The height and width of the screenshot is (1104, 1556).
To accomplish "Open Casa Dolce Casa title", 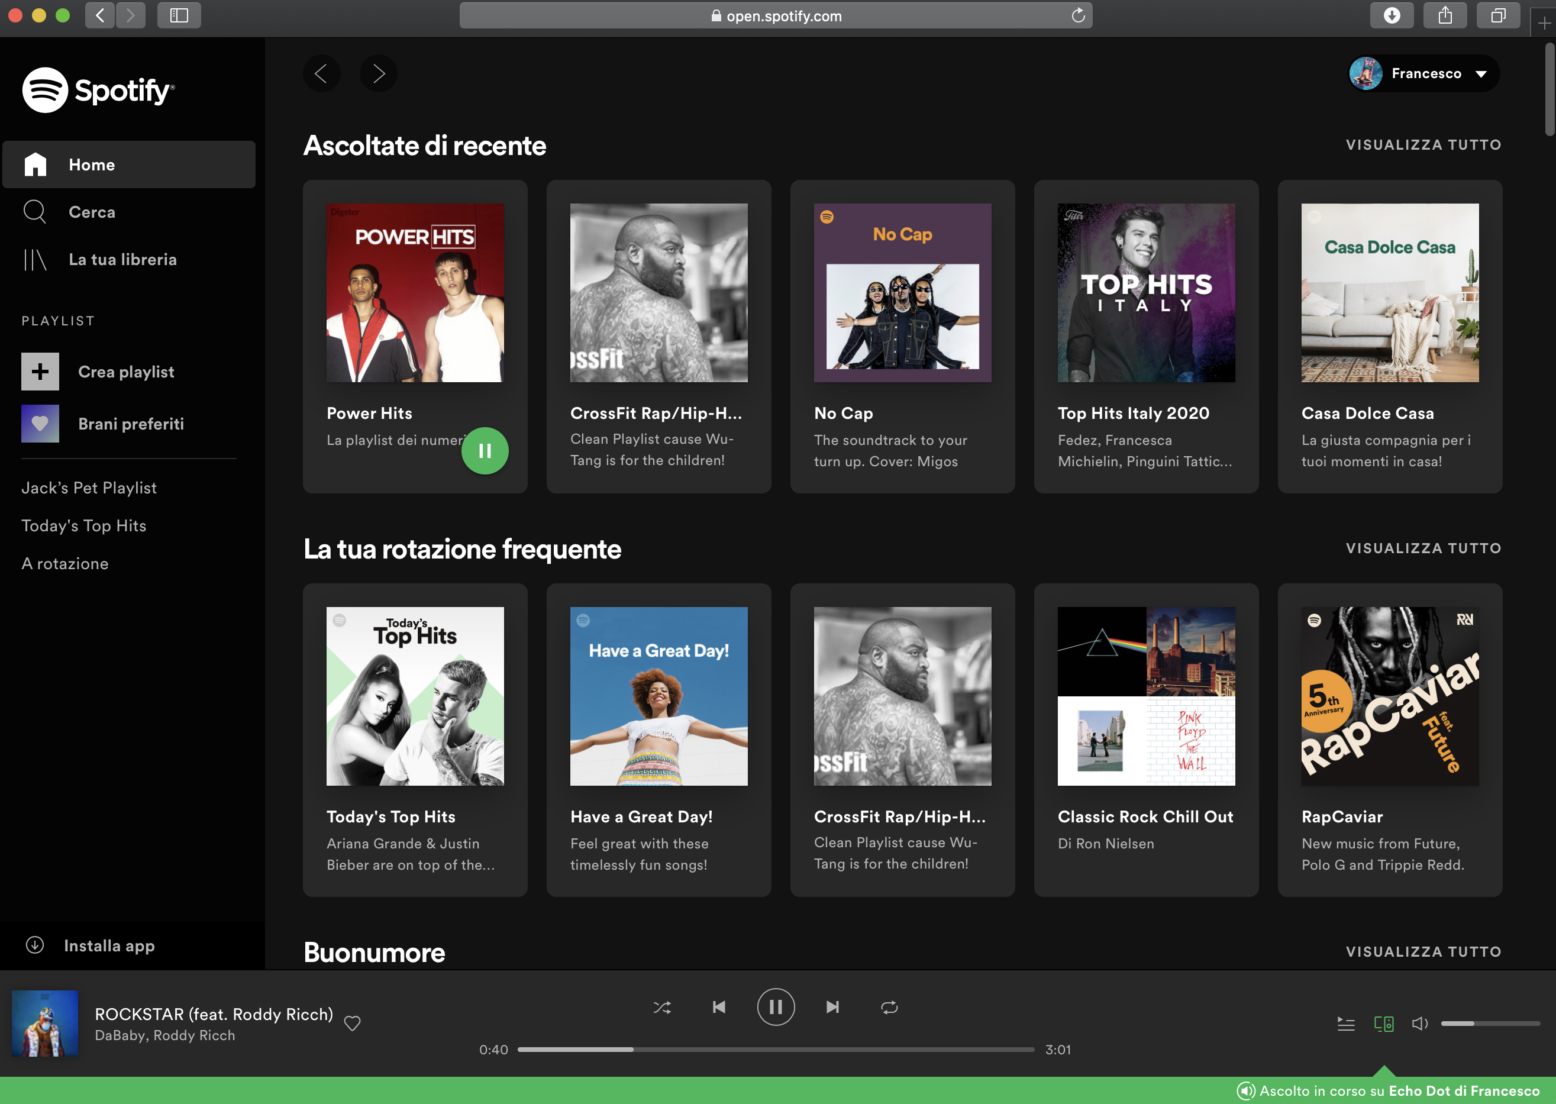I will pyautogui.click(x=1368, y=414).
